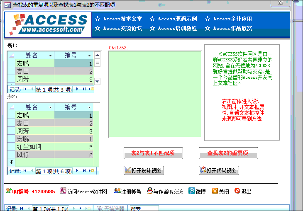Expand 编号 column dropdown in 表1
The image size is (303, 211).
tap(90, 56)
